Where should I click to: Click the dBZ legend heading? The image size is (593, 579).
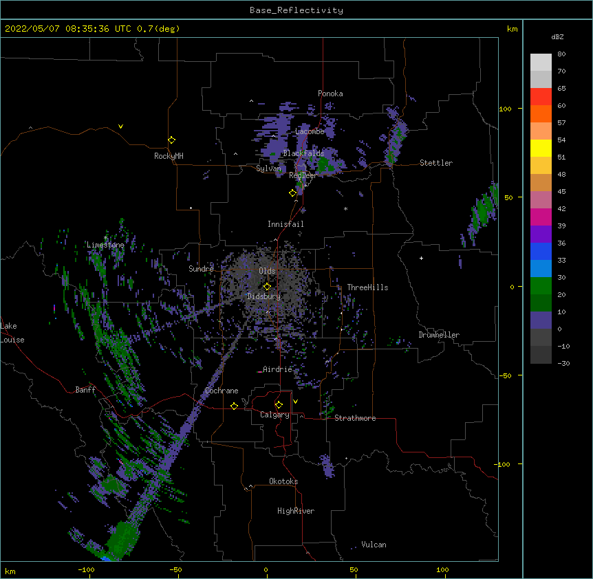(x=557, y=36)
